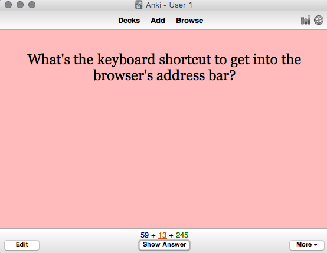Click the pink card background area

pos(163,154)
